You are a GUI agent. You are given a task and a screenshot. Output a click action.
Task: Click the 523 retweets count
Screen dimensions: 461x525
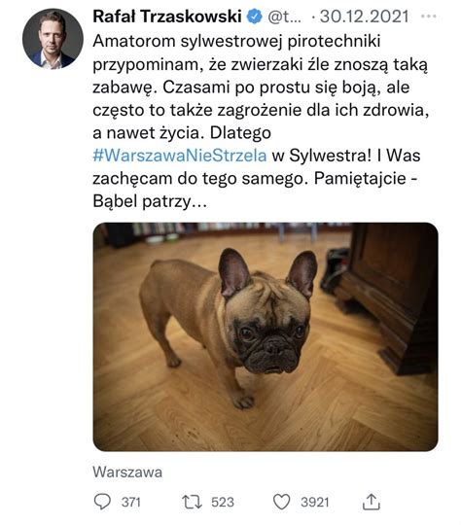(223, 503)
